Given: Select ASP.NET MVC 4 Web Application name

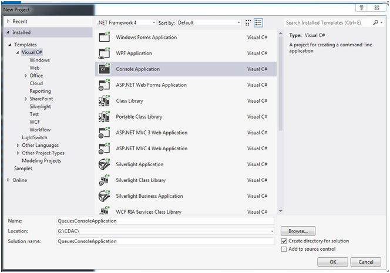Looking at the screenshot, I should 152,149.
